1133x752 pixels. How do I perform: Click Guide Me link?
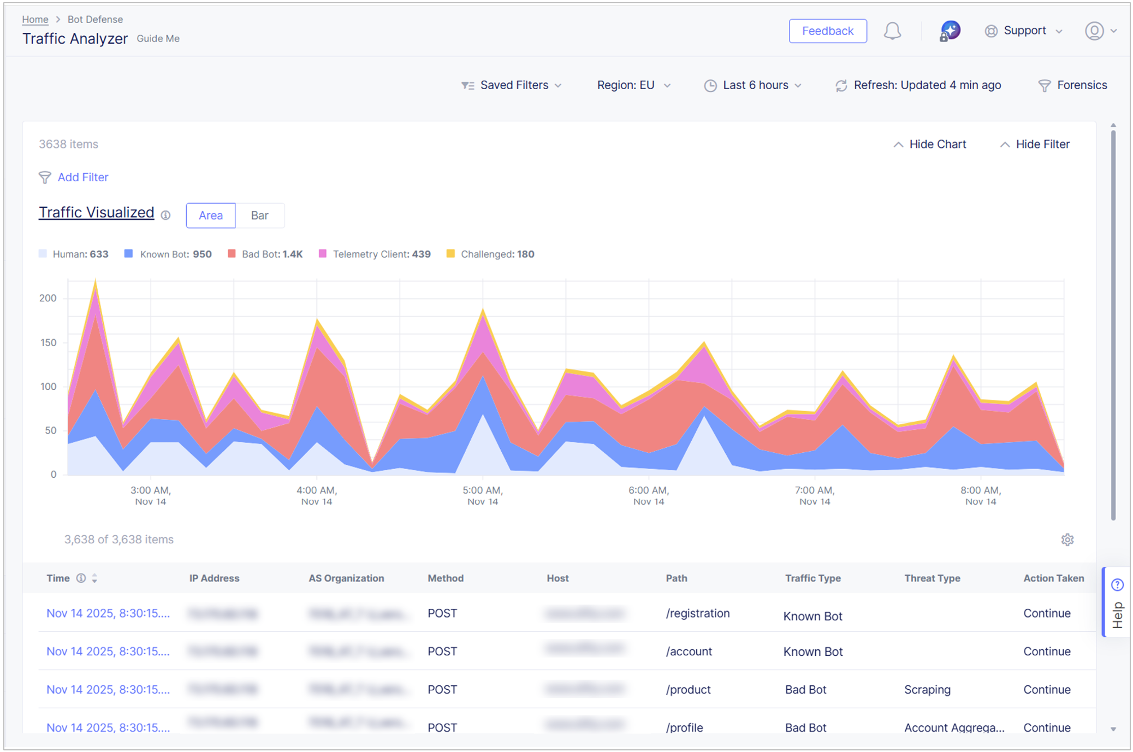158,39
